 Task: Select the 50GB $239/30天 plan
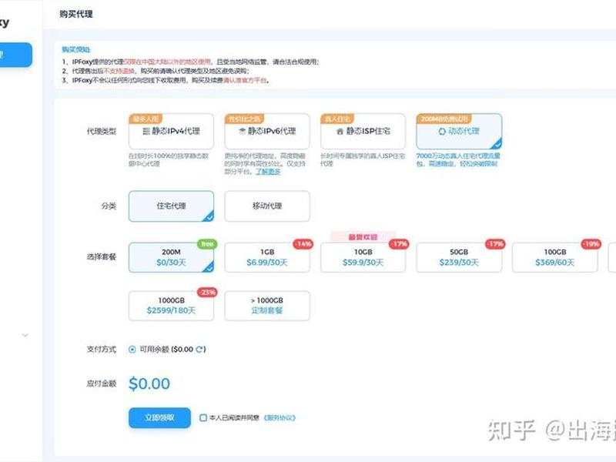click(459, 257)
